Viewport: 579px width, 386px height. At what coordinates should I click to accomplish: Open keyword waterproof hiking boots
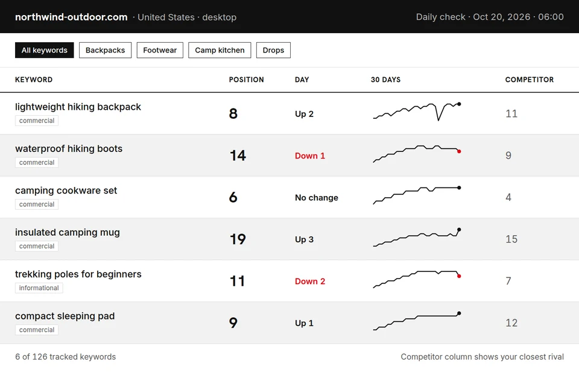(69, 148)
